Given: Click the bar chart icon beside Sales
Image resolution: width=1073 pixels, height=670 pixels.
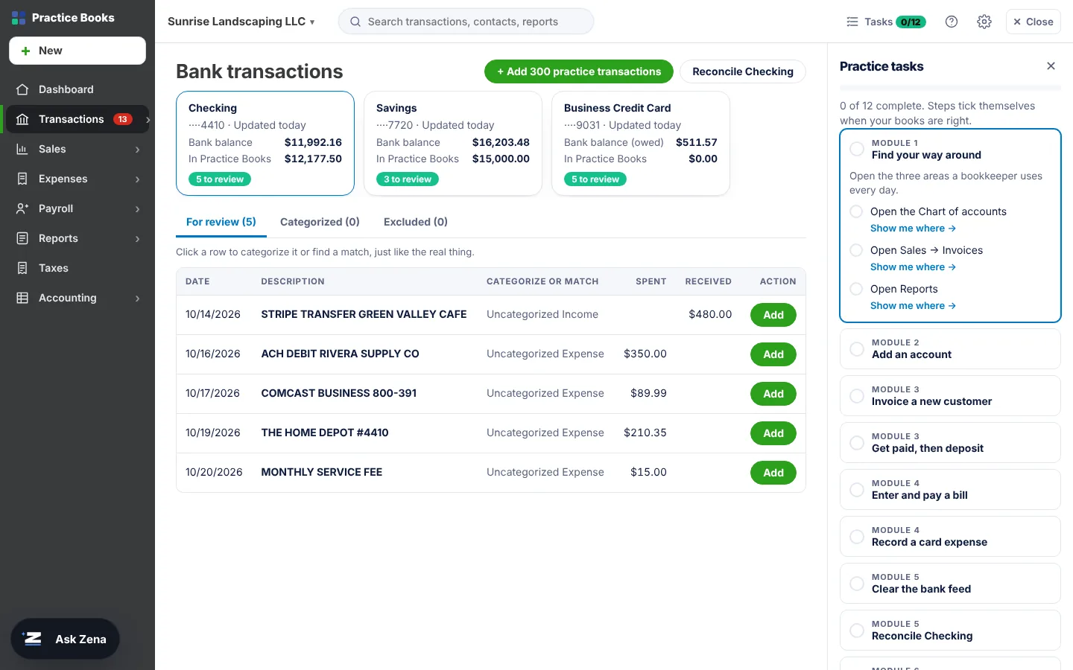Looking at the screenshot, I should pos(22,149).
